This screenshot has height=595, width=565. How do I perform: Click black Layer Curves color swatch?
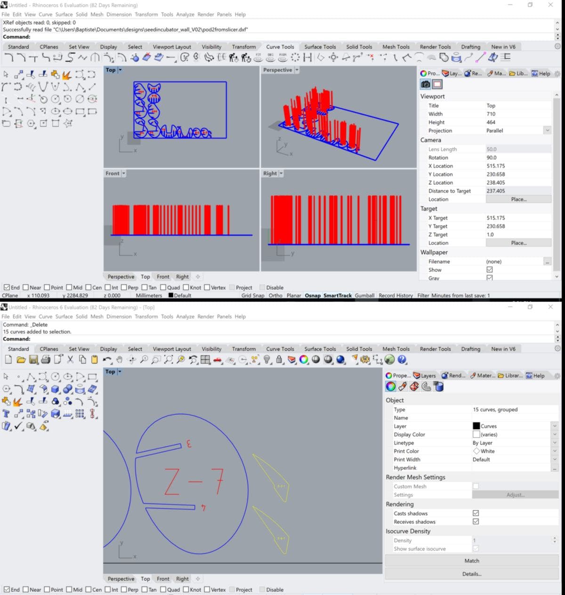(476, 426)
